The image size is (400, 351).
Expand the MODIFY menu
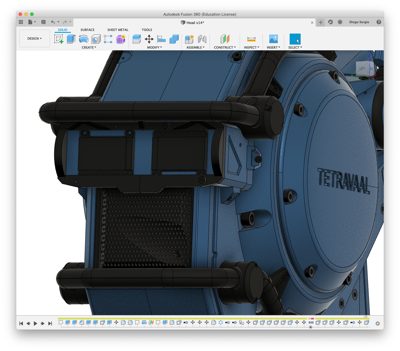coord(154,47)
